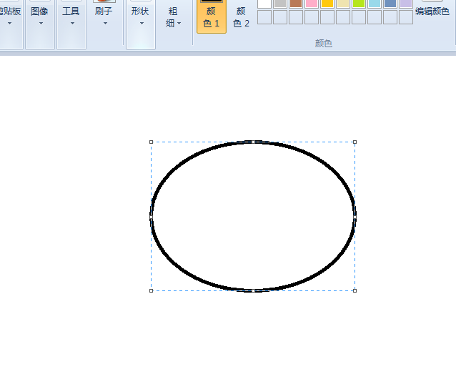Click the top-middle selection edge handle
This screenshot has height=382, width=456.
[x=253, y=142]
